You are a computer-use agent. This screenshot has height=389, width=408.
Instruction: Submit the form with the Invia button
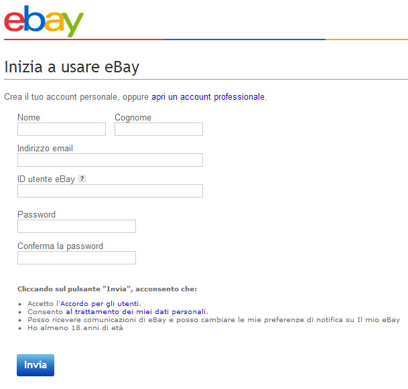pyautogui.click(x=36, y=365)
